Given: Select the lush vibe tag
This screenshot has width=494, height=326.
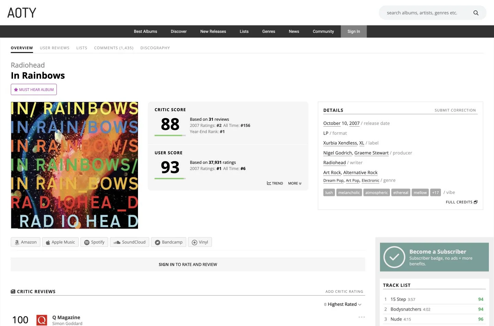Looking at the screenshot, I should coord(329,193).
